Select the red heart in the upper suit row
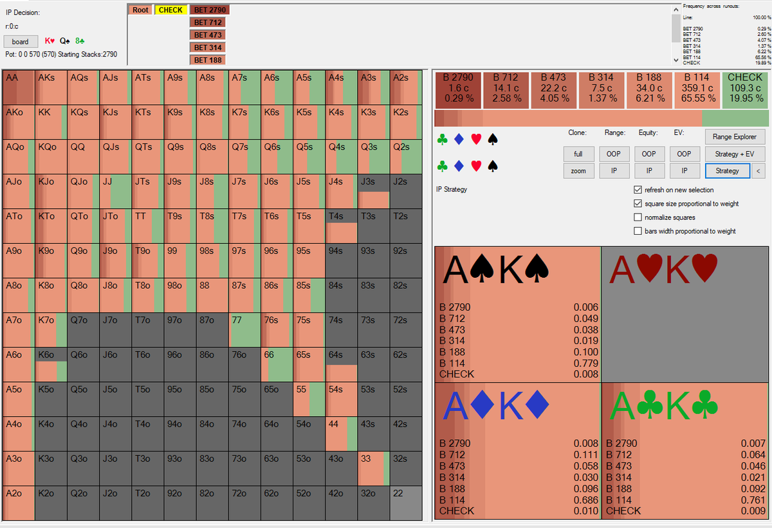The height and width of the screenshot is (528, 772). [476, 140]
